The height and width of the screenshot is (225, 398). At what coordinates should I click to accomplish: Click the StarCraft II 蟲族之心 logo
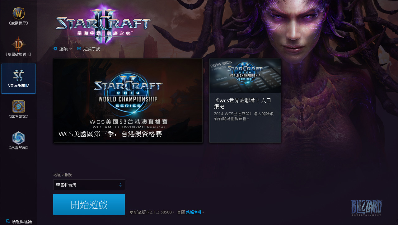pyautogui.click(x=103, y=23)
